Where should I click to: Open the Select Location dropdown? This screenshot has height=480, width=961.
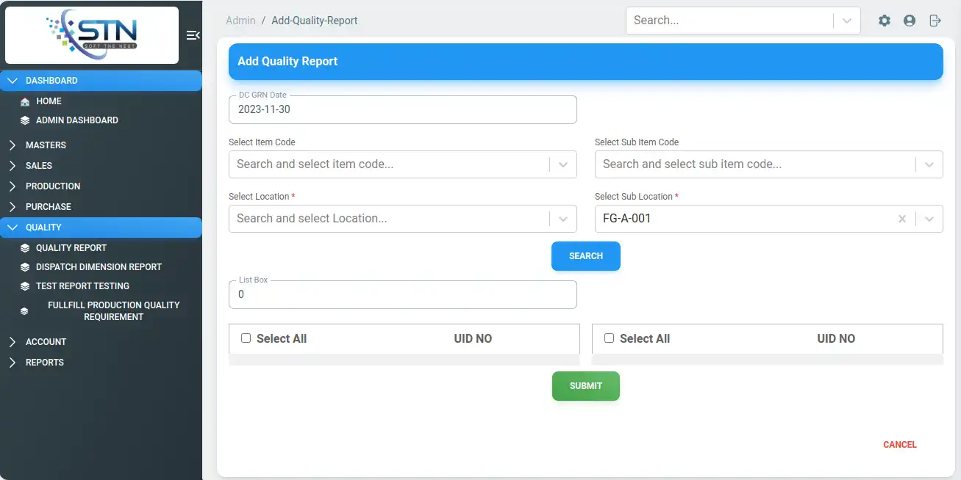[563, 219]
